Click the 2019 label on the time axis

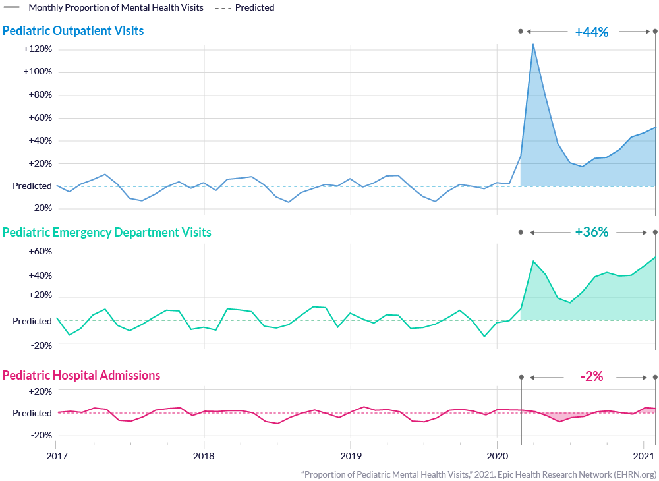351,456
